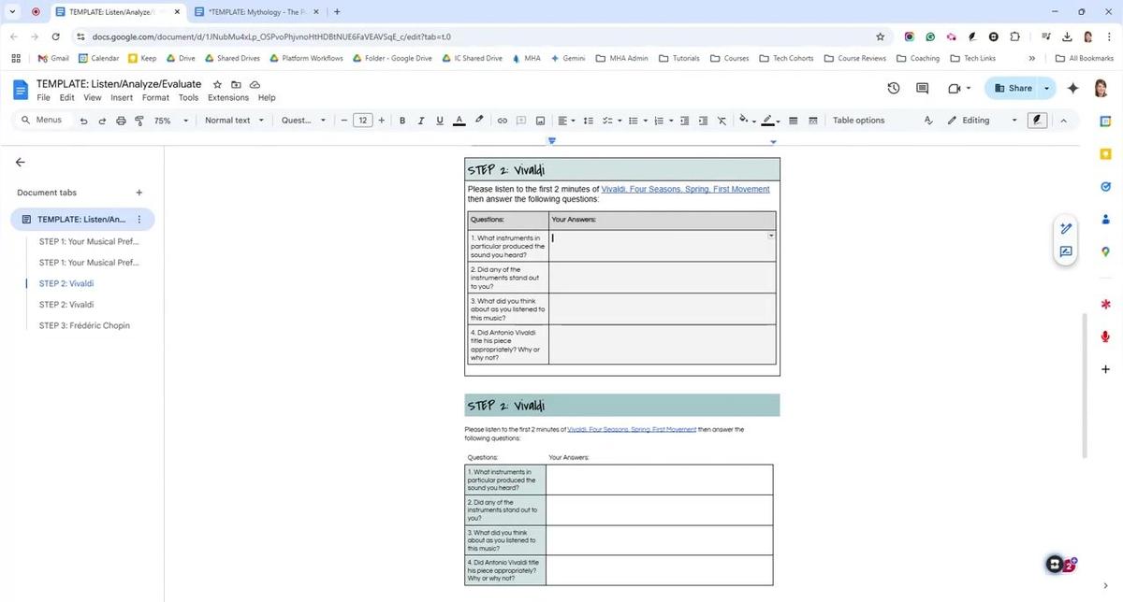This screenshot has height=602, width=1123.
Task: Increase paragraph indent
Action: tap(703, 121)
